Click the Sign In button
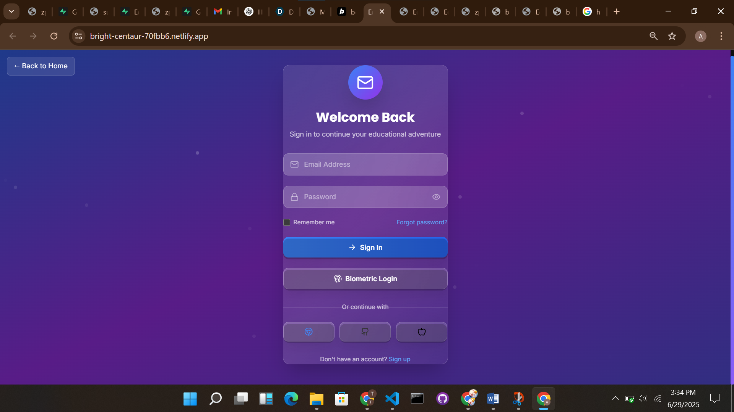 [365, 248]
